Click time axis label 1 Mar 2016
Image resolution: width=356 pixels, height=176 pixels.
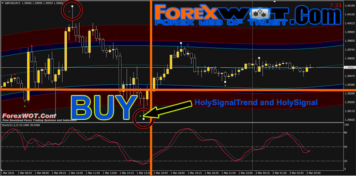coord(7,173)
